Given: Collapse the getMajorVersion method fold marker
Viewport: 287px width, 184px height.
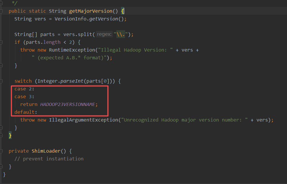Looking at the screenshot, I should coord(1,11).
